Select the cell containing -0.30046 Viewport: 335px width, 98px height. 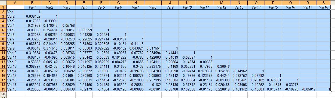pyautogui.click(x=222, y=66)
